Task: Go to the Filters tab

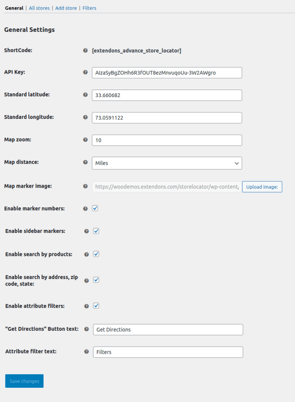Action: pos(89,8)
